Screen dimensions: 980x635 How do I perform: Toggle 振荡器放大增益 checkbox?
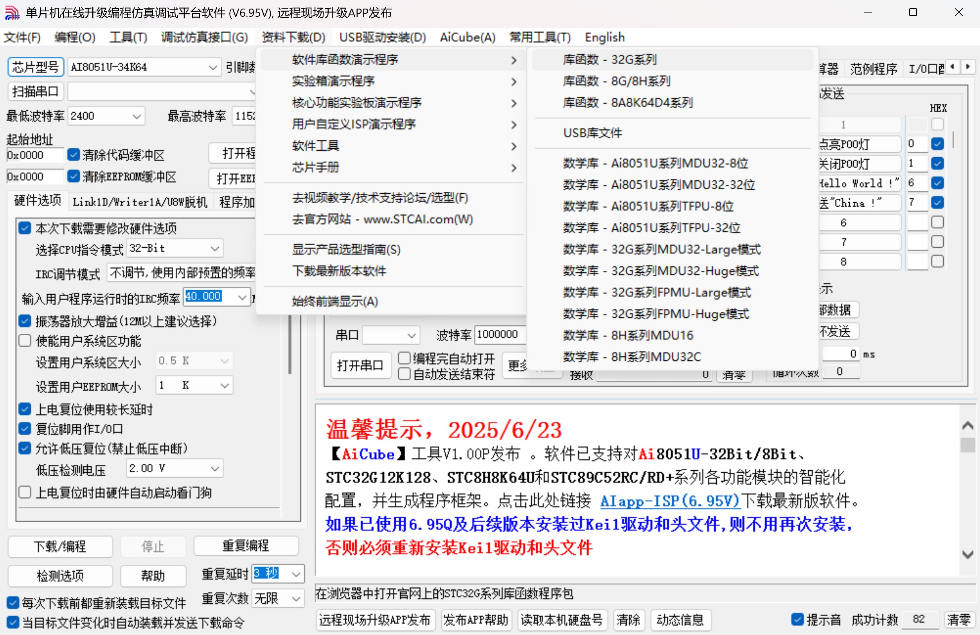pyautogui.click(x=25, y=321)
